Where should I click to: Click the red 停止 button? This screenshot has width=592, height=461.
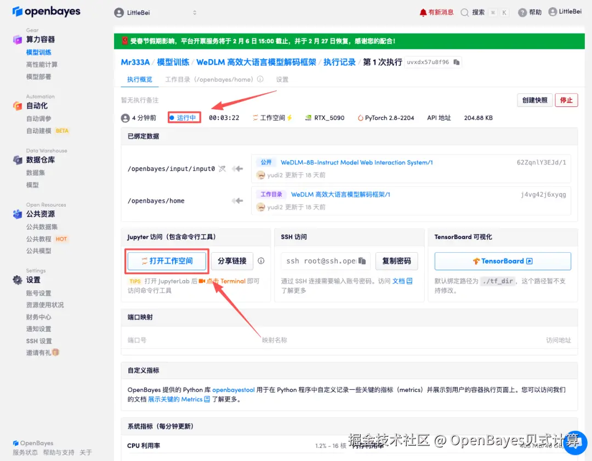tap(566, 100)
